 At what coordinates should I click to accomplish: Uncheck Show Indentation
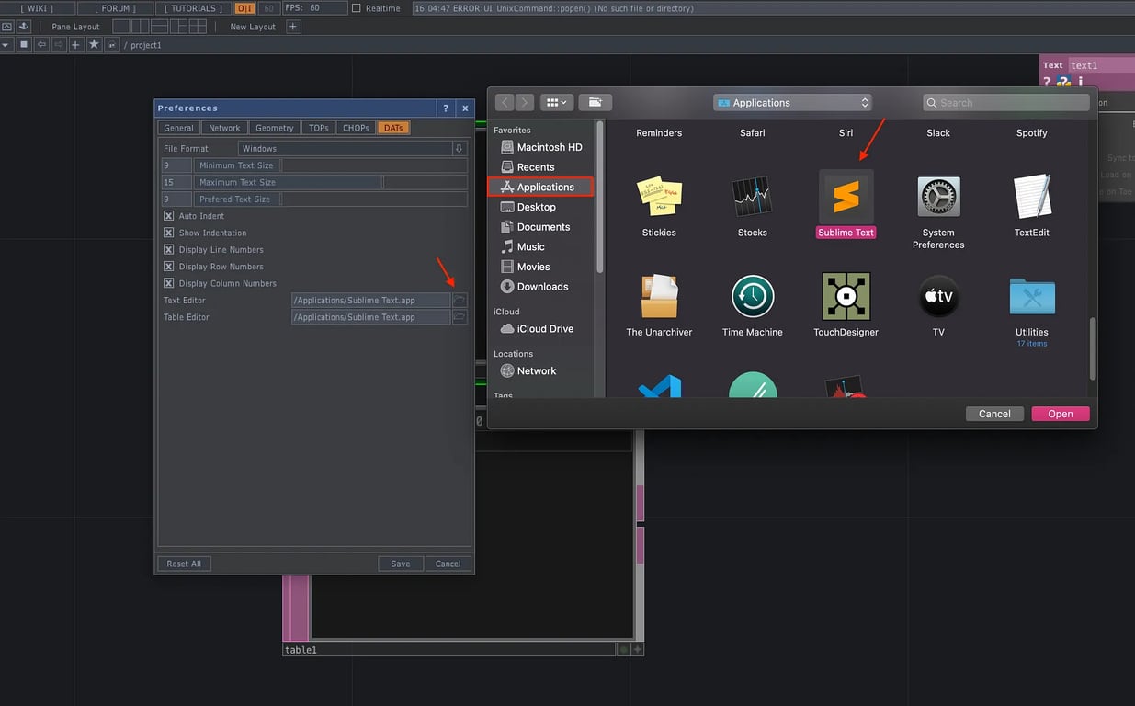[168, 233]
